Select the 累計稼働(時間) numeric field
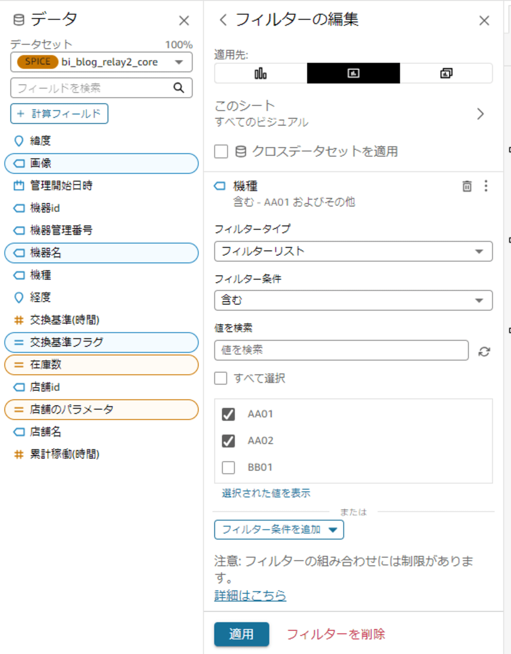The image size is (511, 654). 101,454
